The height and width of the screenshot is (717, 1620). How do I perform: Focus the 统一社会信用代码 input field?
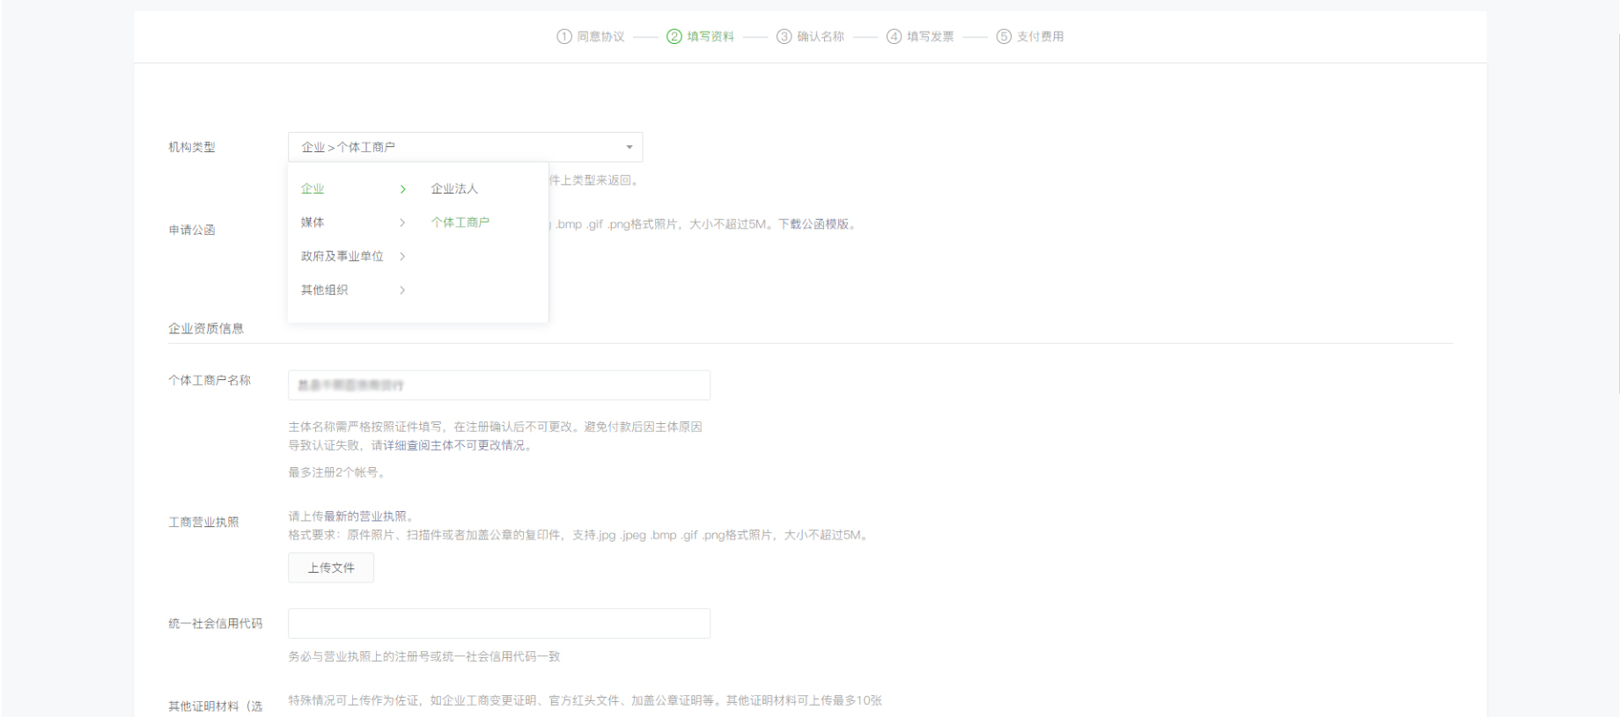tap(499, 623)
